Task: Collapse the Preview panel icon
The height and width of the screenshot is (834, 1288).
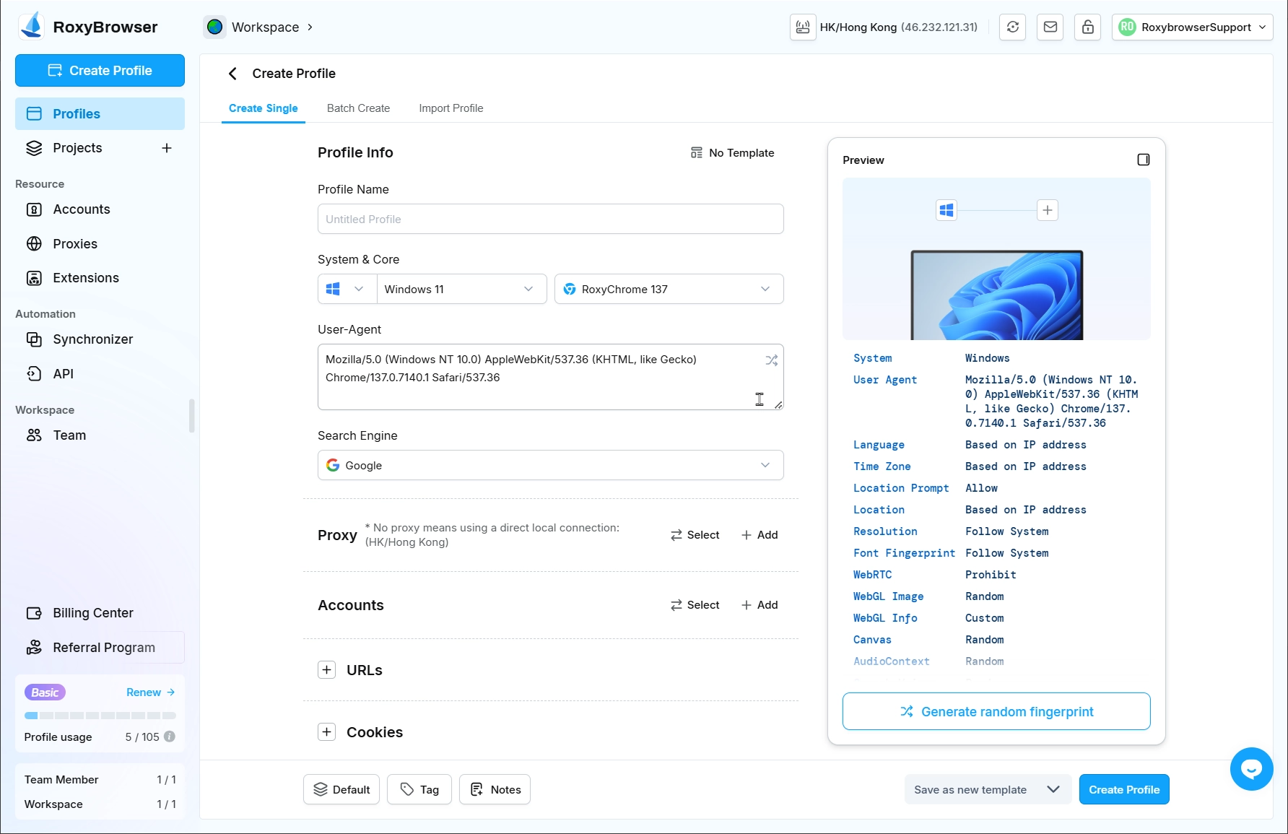Action: pyautogui.click(x=1143, y=160)
